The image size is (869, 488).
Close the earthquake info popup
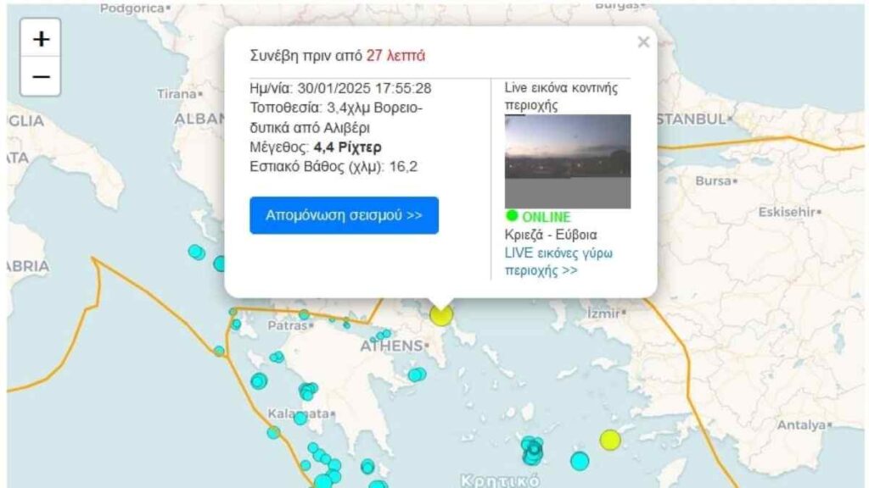click(643, 42)
